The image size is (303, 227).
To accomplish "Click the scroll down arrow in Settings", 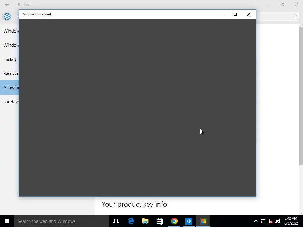I will (x=301, y=213).
